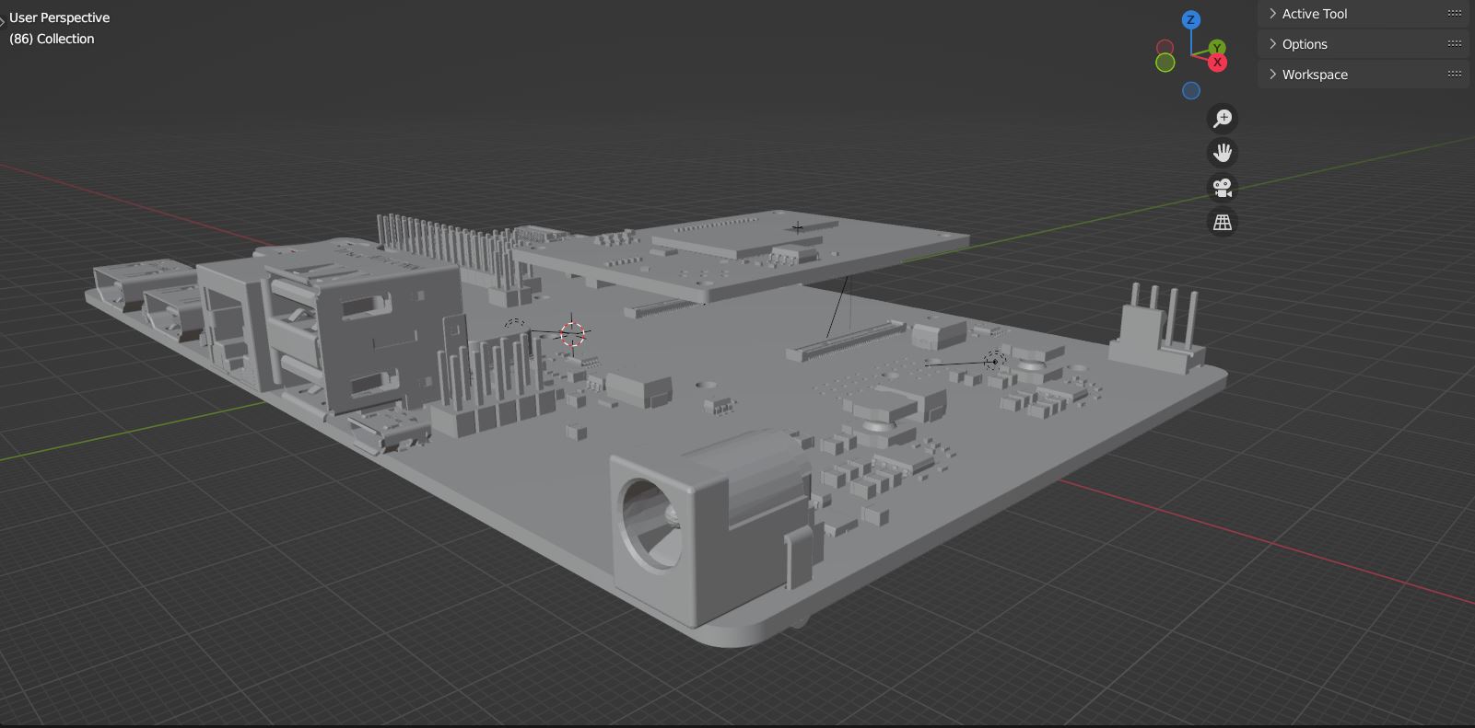Switch perspective/orthographic with grid icon
1475x728 pixels.
1223,223
